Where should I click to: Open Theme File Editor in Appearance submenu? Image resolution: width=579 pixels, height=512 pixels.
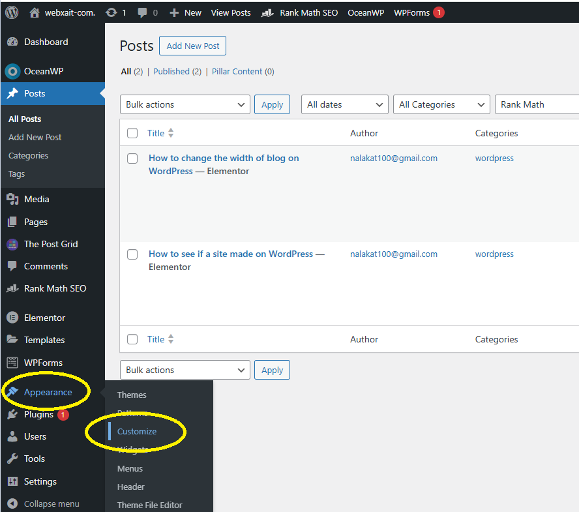tap(149, 505)
